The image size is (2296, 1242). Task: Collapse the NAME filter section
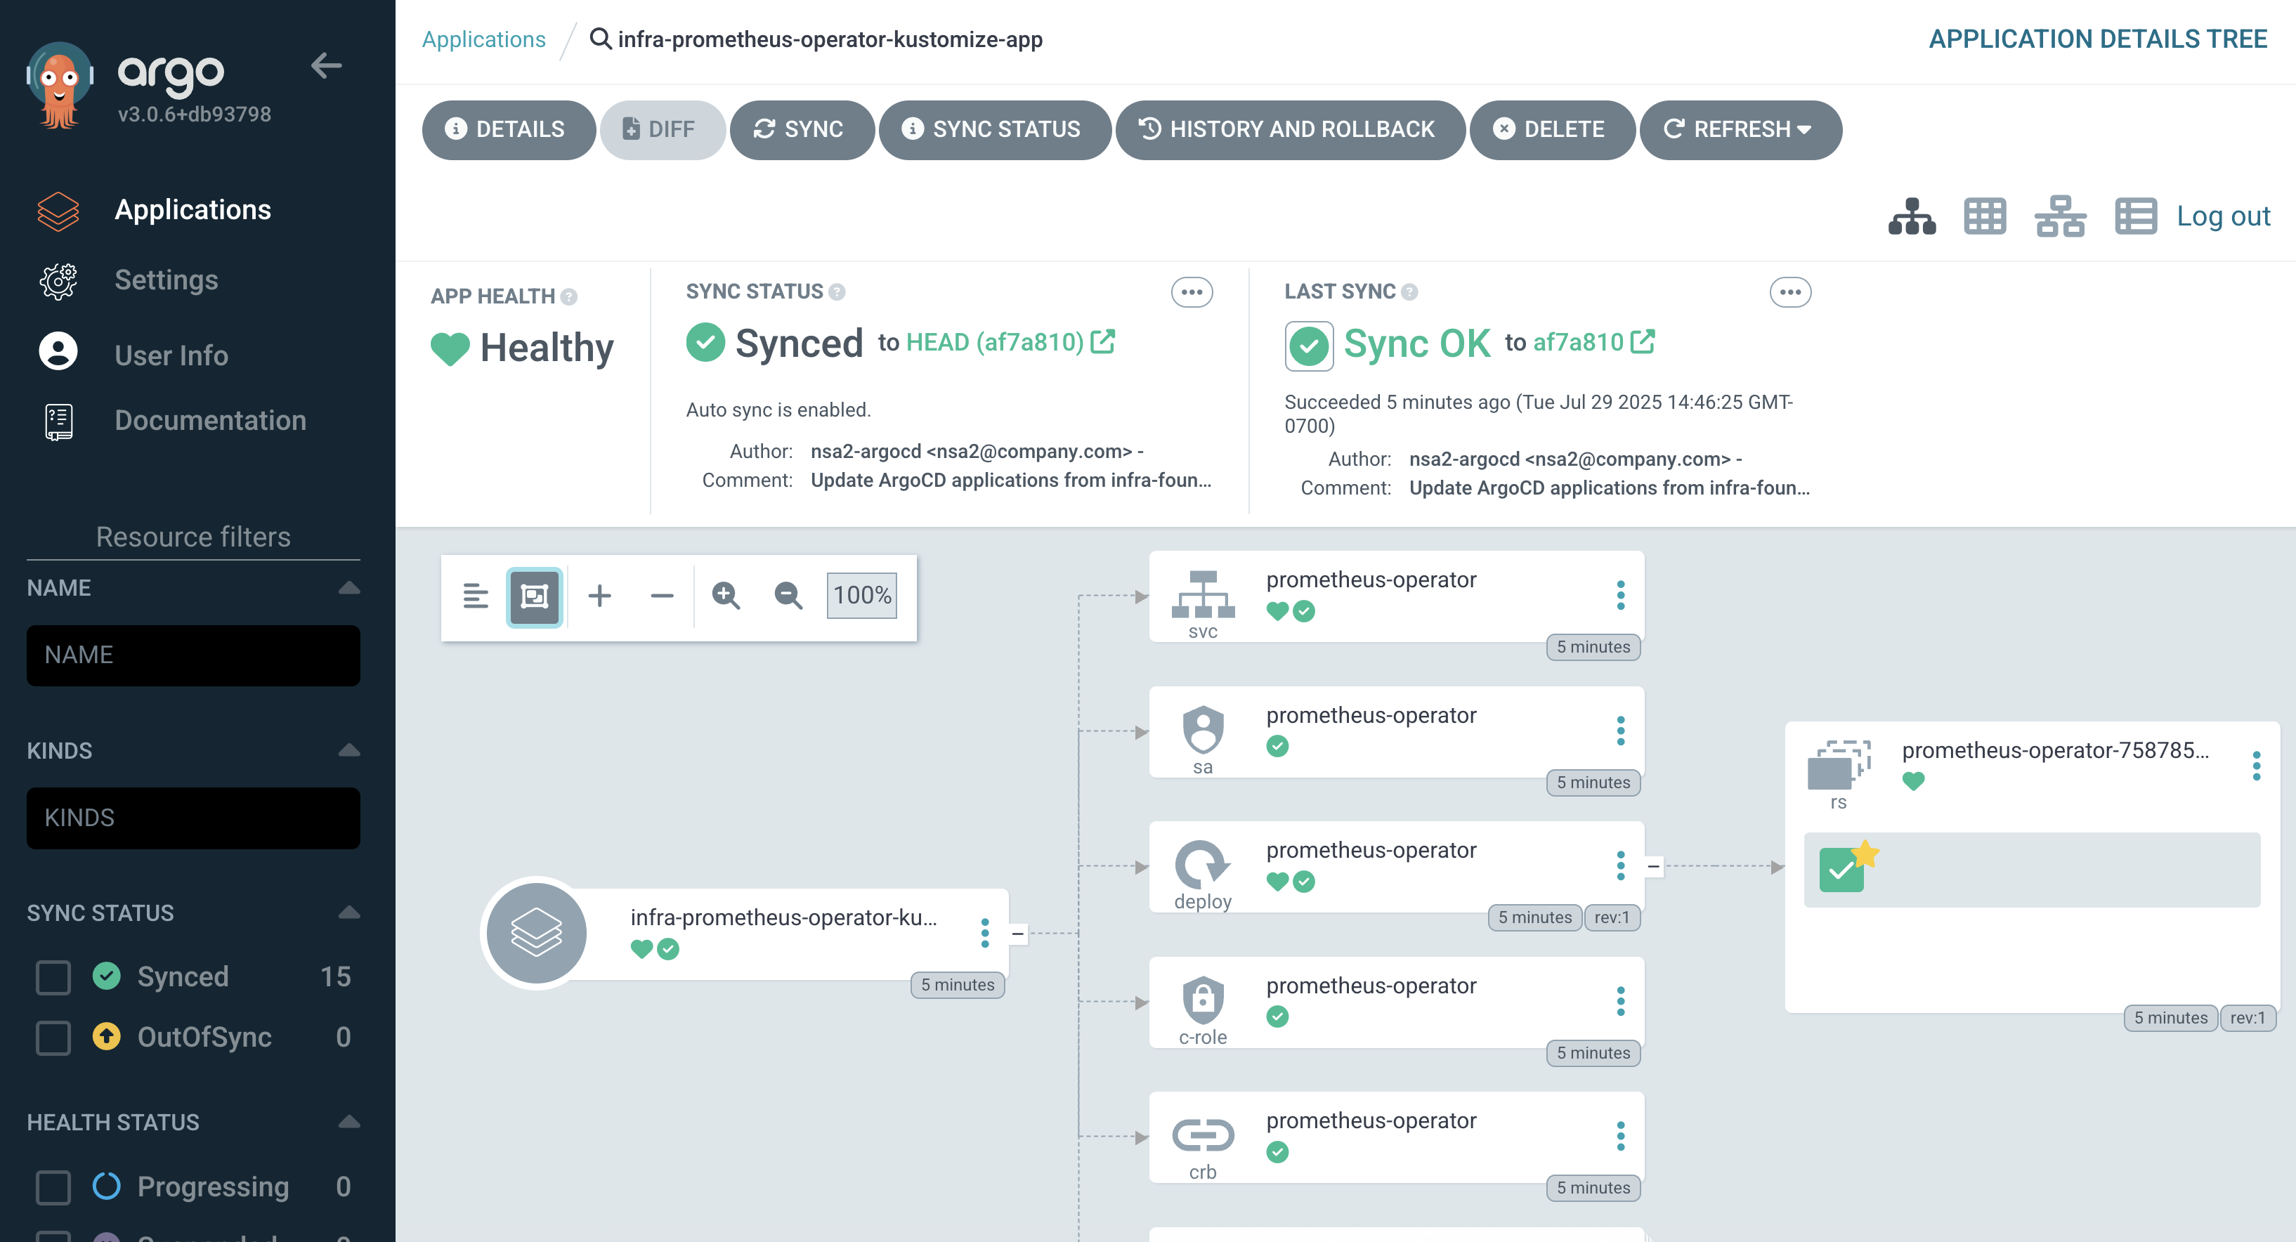pyautogui.click(x=349, y=588)
